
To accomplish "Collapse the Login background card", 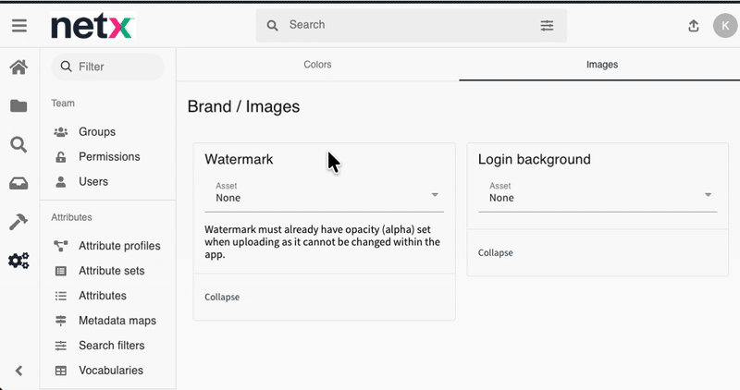I will click(x=495, y=253).
